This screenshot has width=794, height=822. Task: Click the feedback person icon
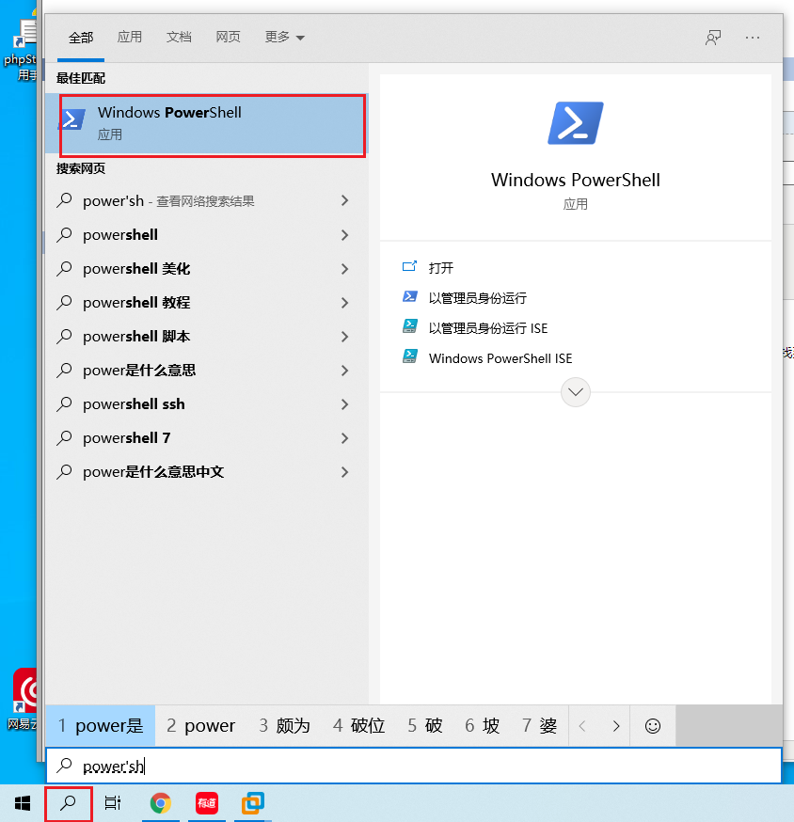coord(713,38)
